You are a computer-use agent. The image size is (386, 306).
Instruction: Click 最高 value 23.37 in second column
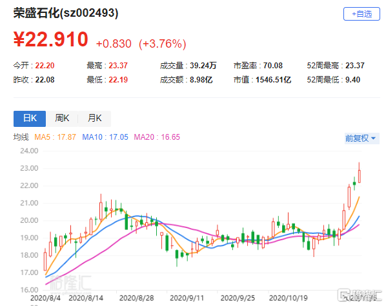118,66
